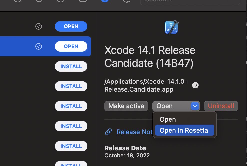This screenshot has height=166, width=247.
Task: Click checkmark circle in the highlighted list row
Action: point(39,46)
